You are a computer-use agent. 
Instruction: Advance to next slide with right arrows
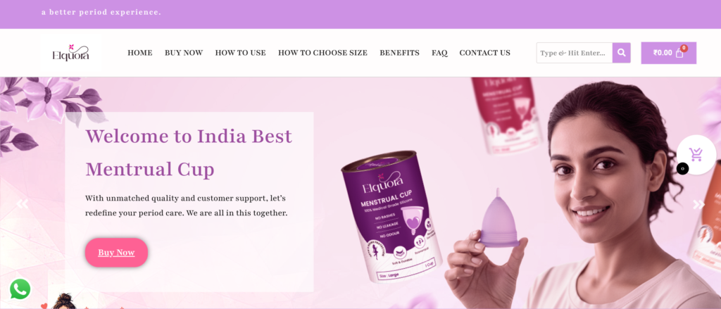pyautogui.click(x=698, y=205)
